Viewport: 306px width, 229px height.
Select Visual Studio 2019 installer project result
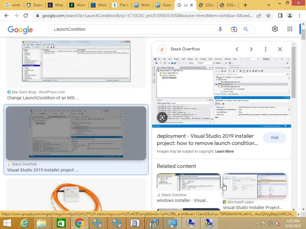click(x=76, y=133)
